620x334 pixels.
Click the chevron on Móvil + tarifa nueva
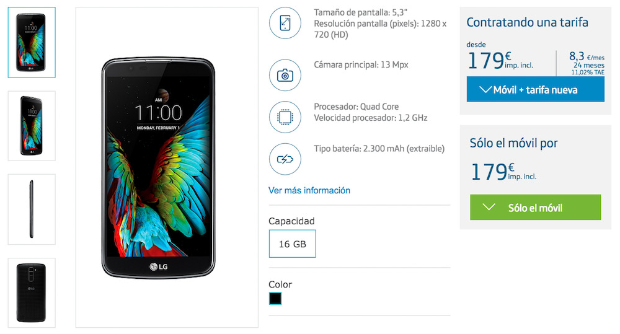[x=485, y=90]
